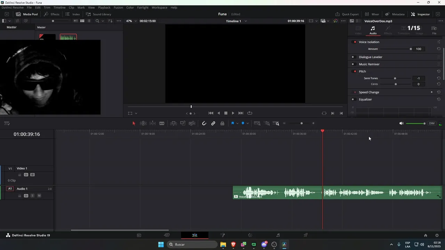Zoom in timeline with plus button
445x250 pixels.
(x=313, y=123)
